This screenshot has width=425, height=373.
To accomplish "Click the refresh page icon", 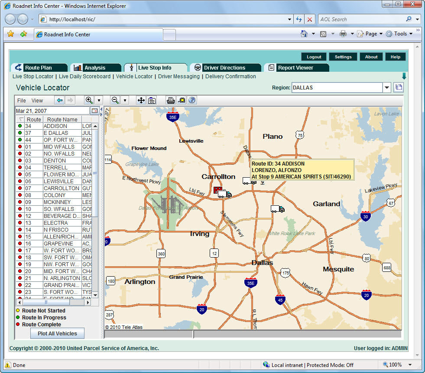I will click(x=299, y=19).
